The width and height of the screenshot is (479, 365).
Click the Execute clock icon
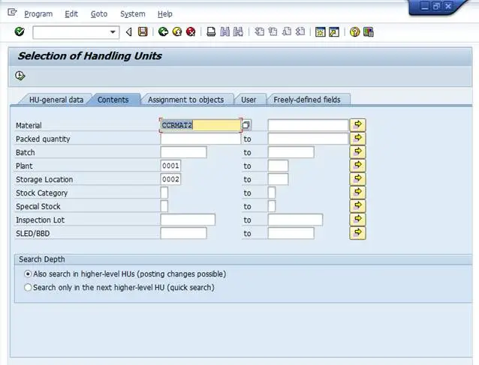point(20,76)
